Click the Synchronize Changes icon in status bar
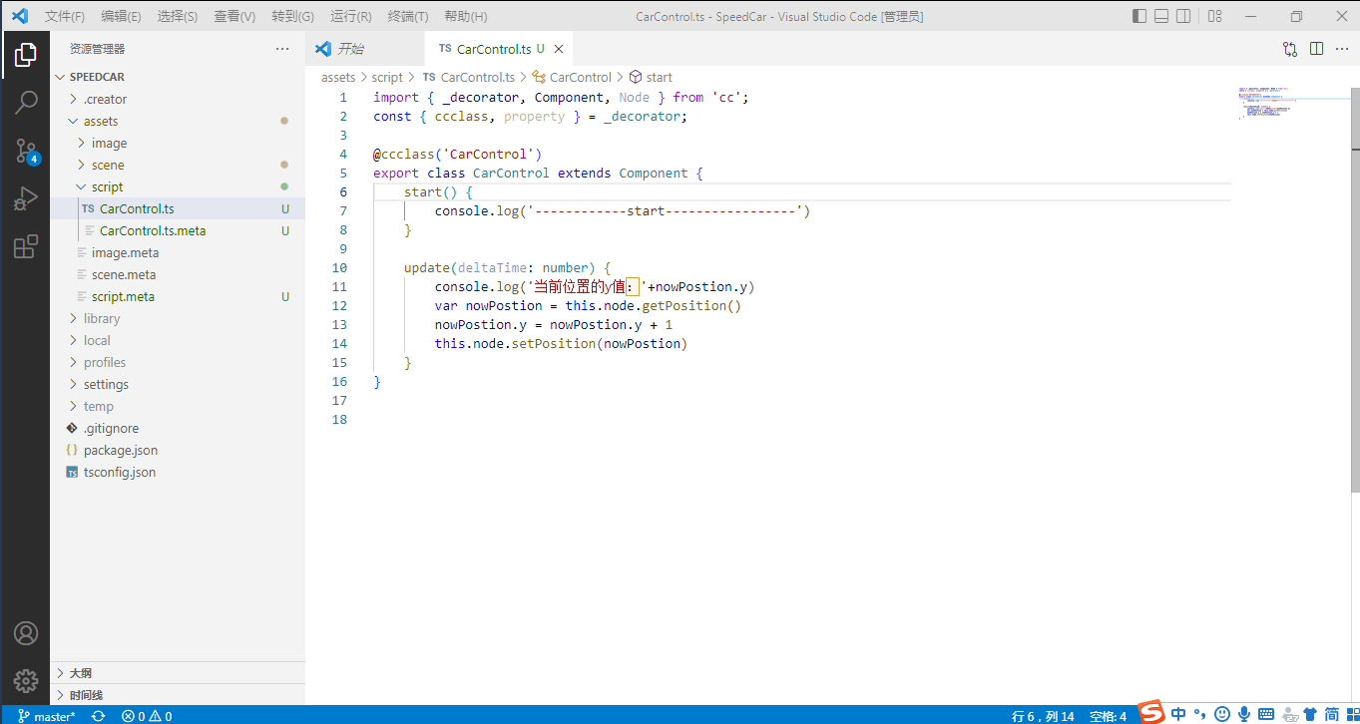Viewport: 1360px width, 724px height. pyautogui.click(x=98, y=716)
